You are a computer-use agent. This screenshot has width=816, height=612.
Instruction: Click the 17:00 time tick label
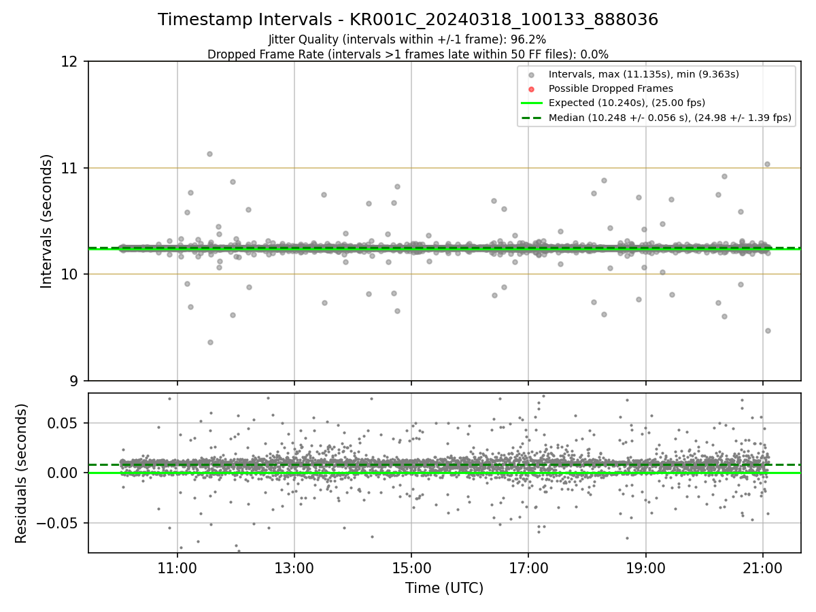click(x=528, y=568)
